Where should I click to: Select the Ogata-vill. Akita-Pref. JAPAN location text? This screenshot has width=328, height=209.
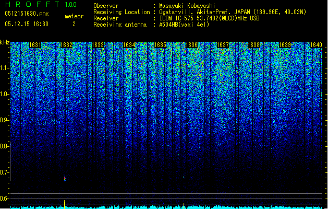(x=233, y=12)
